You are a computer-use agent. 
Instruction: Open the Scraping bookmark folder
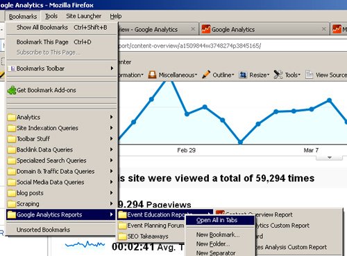[x=62, y=204]
